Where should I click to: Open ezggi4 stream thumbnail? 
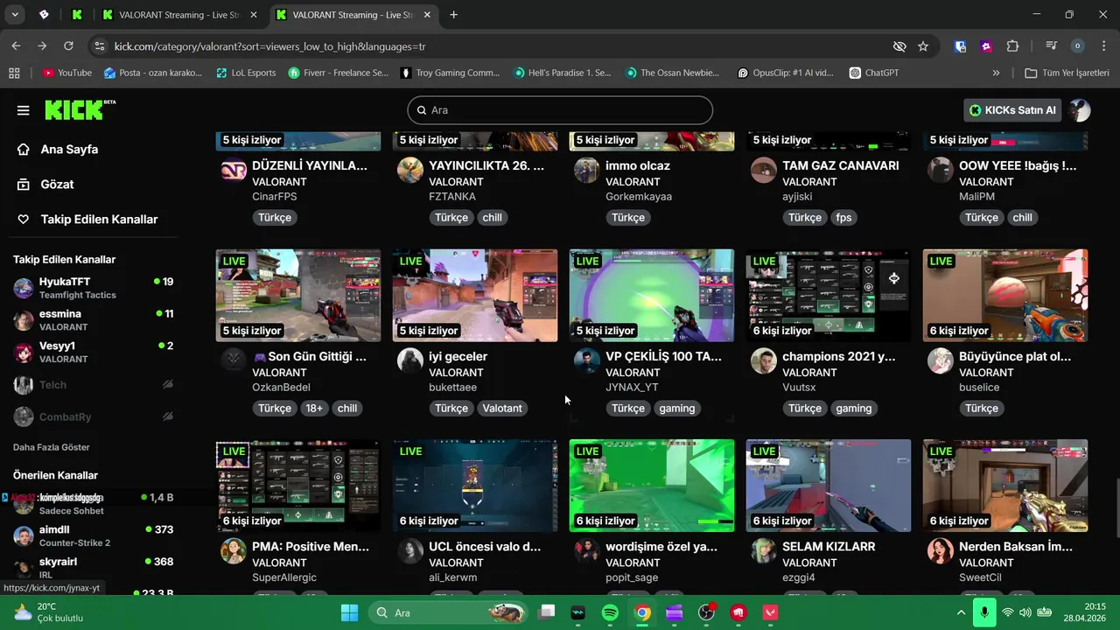829,486
